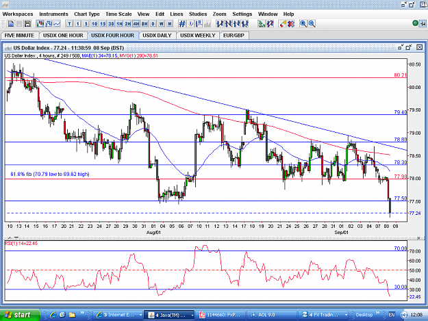Remove a study with the crossed-out chart icon
This screenshot has height=321, width=428.
tap(270, 24)
